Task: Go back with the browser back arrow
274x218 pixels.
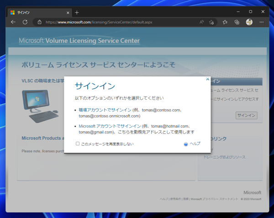Action: (13, 22)
